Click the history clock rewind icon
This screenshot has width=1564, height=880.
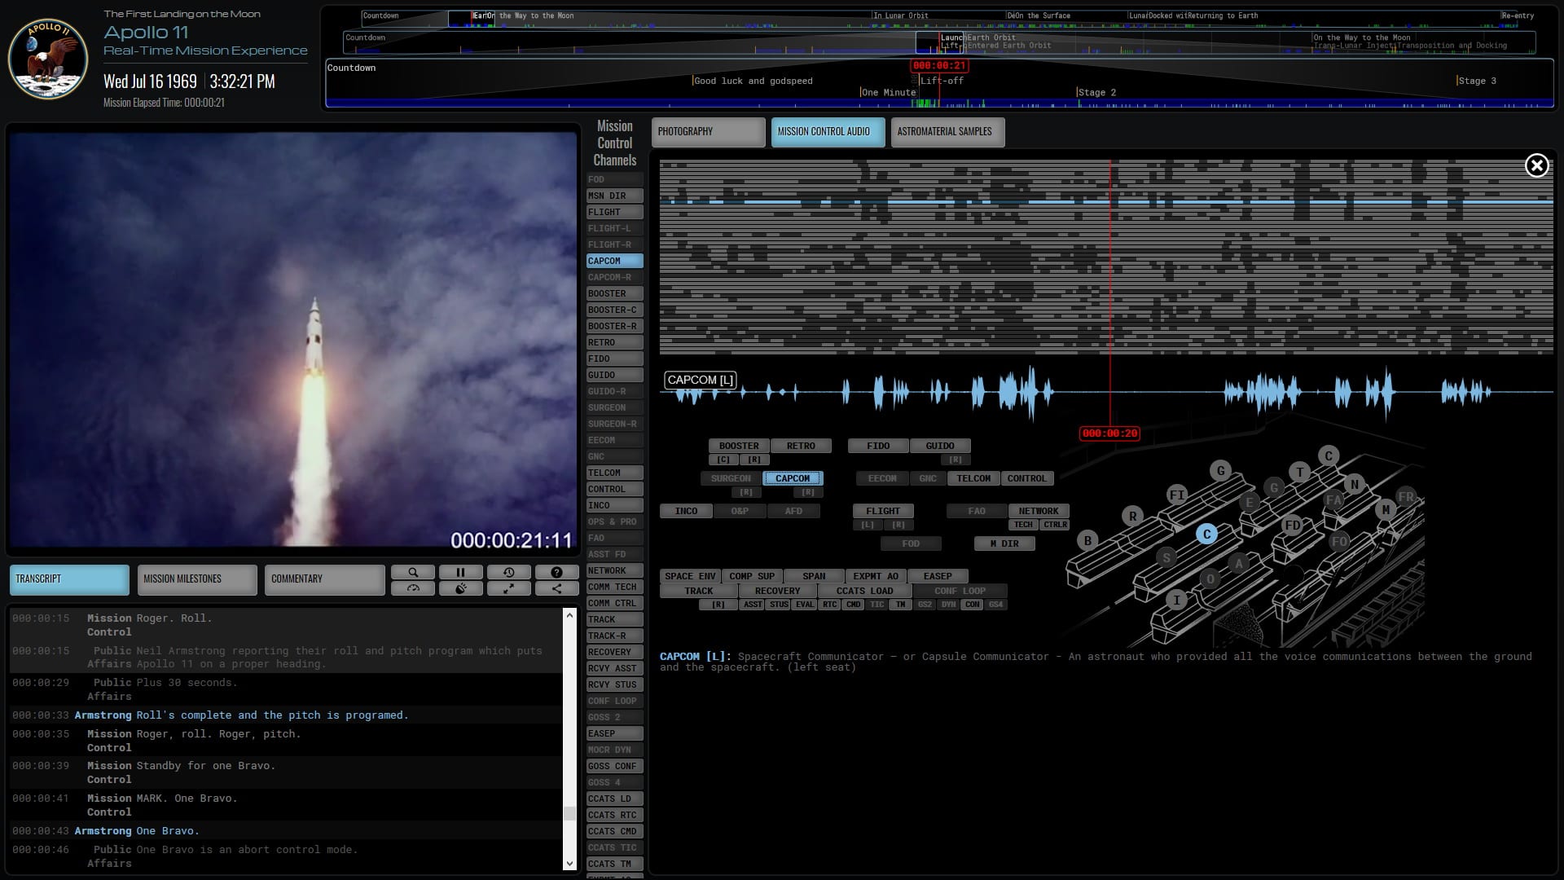pyautogui.click(x=508, y=573)
